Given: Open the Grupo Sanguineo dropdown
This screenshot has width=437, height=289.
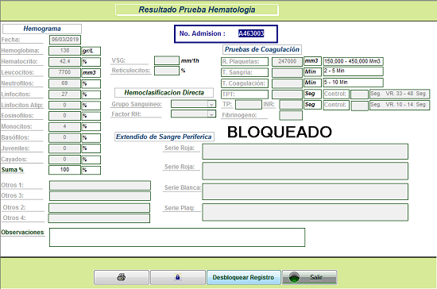Looking at the screenshot, I should (193, 104).
